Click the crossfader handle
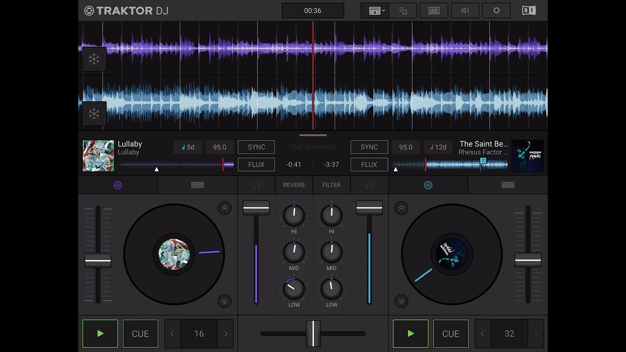Viewport: 626px width, 352px height. tap(313, 333)
